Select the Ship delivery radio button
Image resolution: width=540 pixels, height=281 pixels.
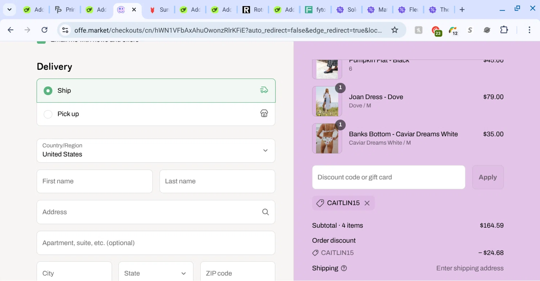point(48,91)
